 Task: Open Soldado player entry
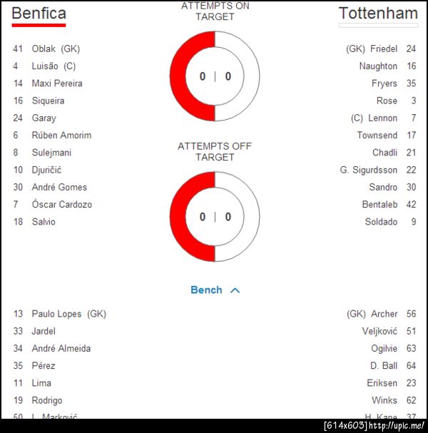click(381, 222)
